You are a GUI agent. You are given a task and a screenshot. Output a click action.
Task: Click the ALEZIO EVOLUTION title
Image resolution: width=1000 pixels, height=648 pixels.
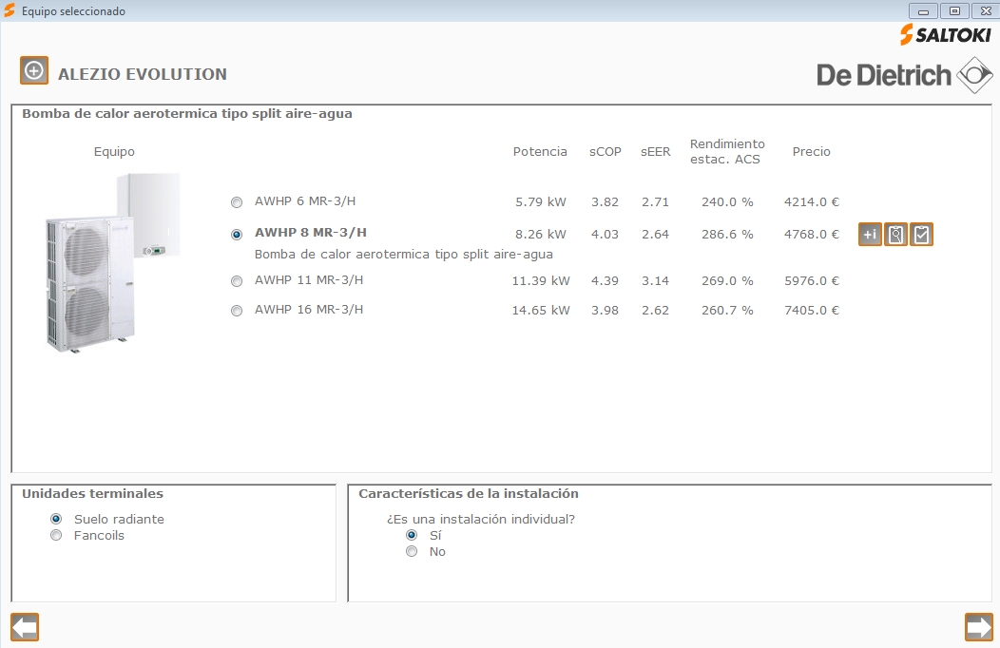[x=143, y=74]
